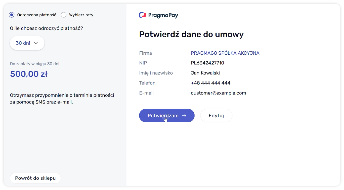Click the name Jan Kowalski
Viewport: 344px width, 190px height.
click(205, 73)
